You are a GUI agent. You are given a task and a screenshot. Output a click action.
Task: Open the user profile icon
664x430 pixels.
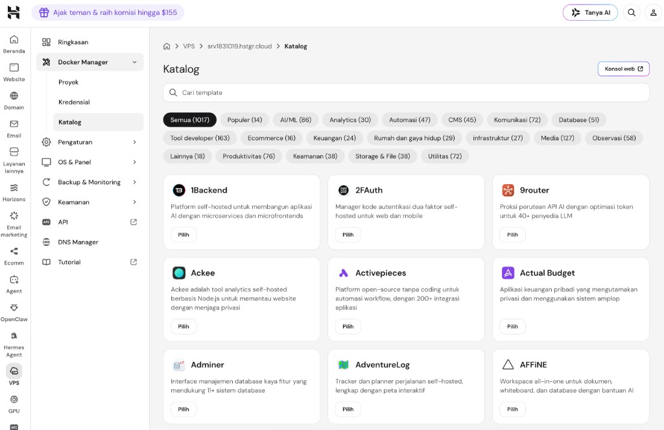point(654,12)
